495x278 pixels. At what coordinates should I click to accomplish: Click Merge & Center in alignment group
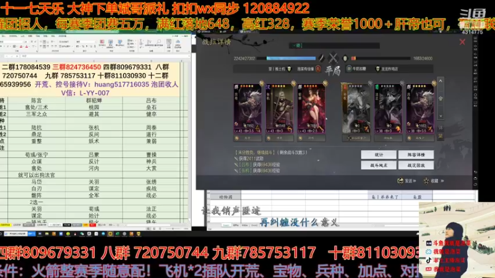65,46
